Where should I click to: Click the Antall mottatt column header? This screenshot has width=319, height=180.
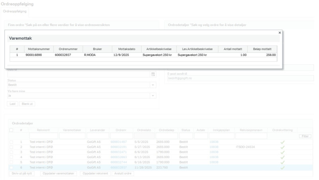click(x=233, y=49)
